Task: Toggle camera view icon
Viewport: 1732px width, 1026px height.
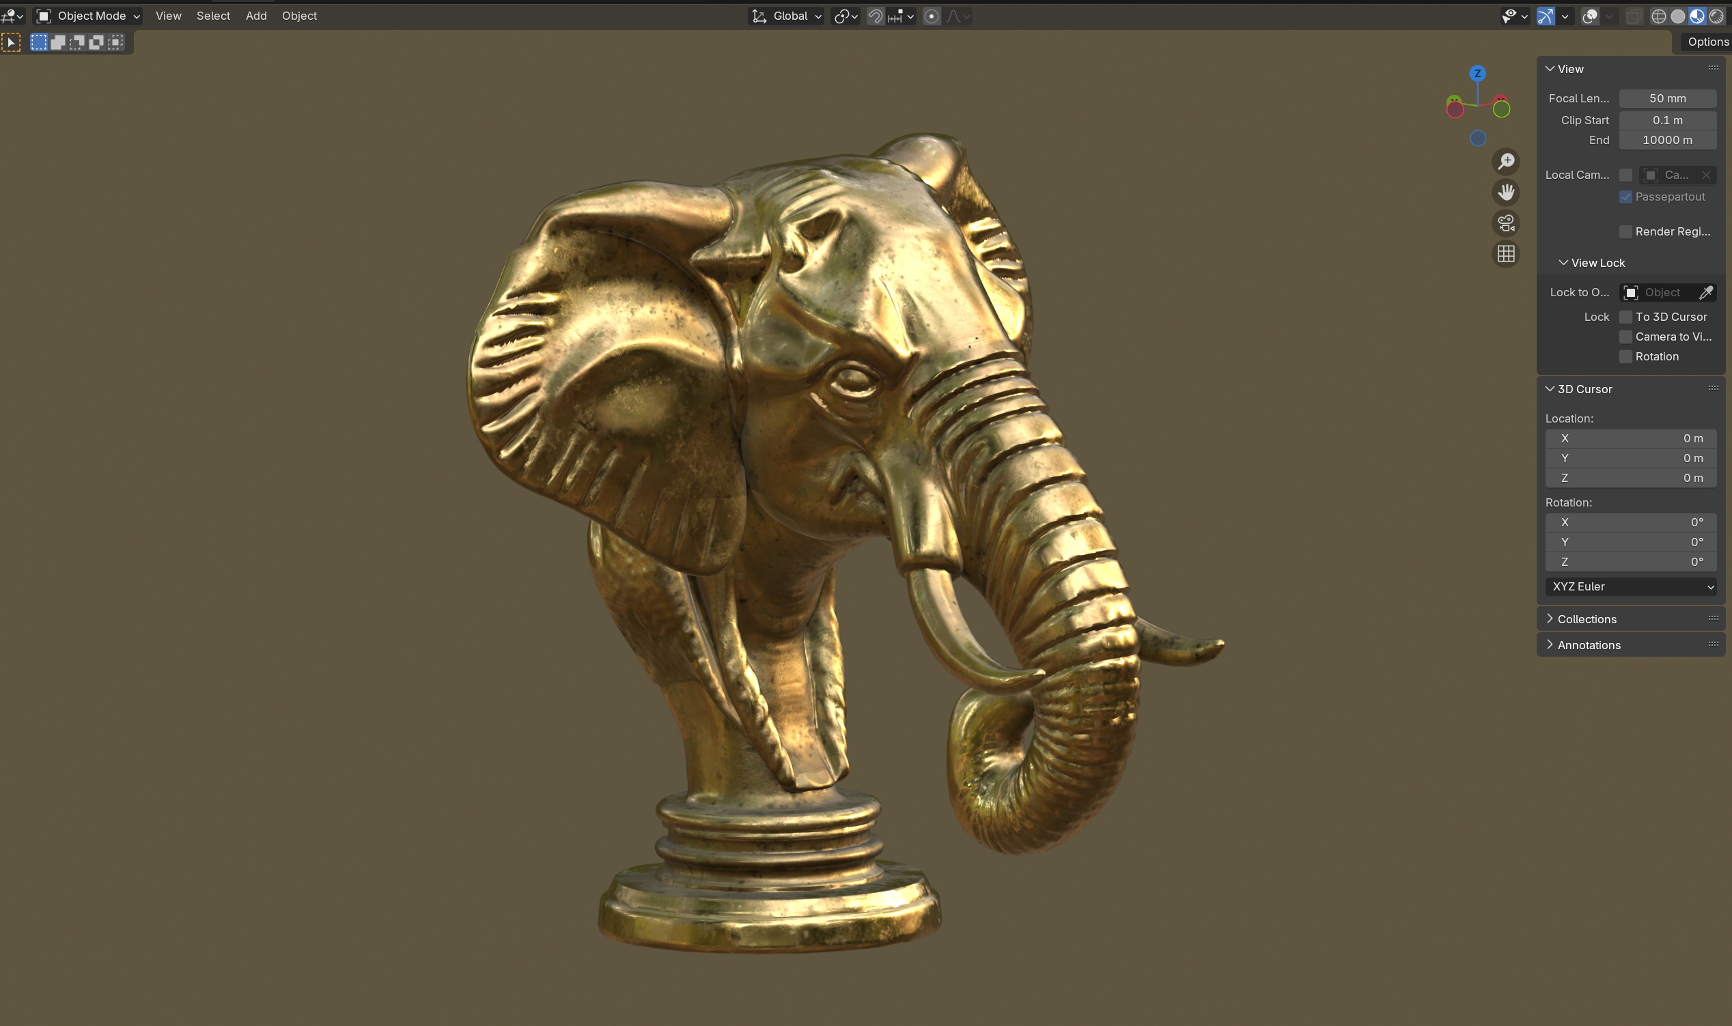Action: coord(1506,223)
